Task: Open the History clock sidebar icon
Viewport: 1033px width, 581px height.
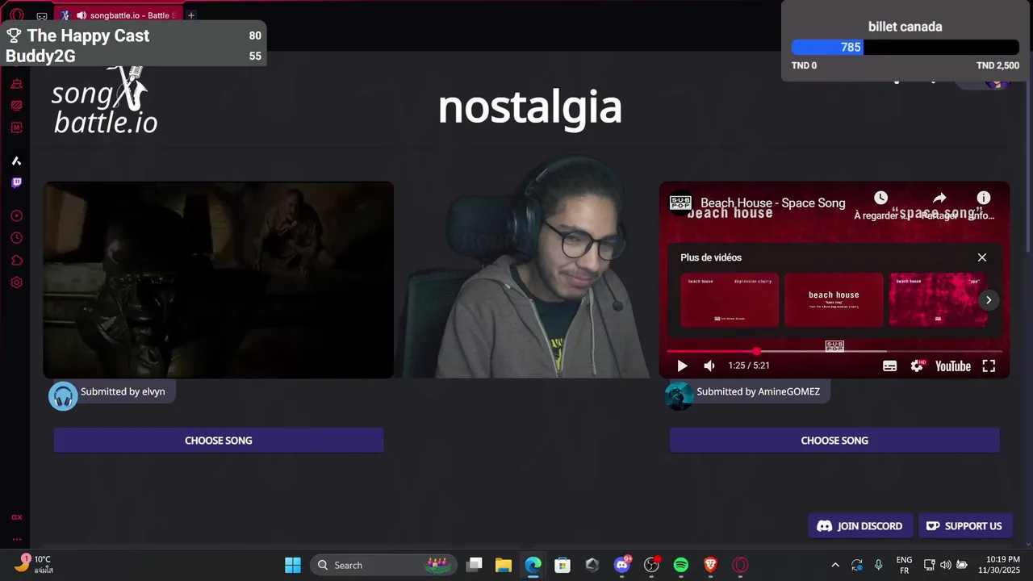Action: [16, 238]
